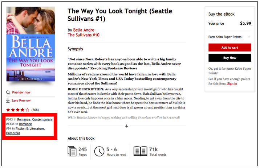Viewport: 260px width, 168px height.
Task: Open author Bella Andre's page
Action: pos(84,30)
